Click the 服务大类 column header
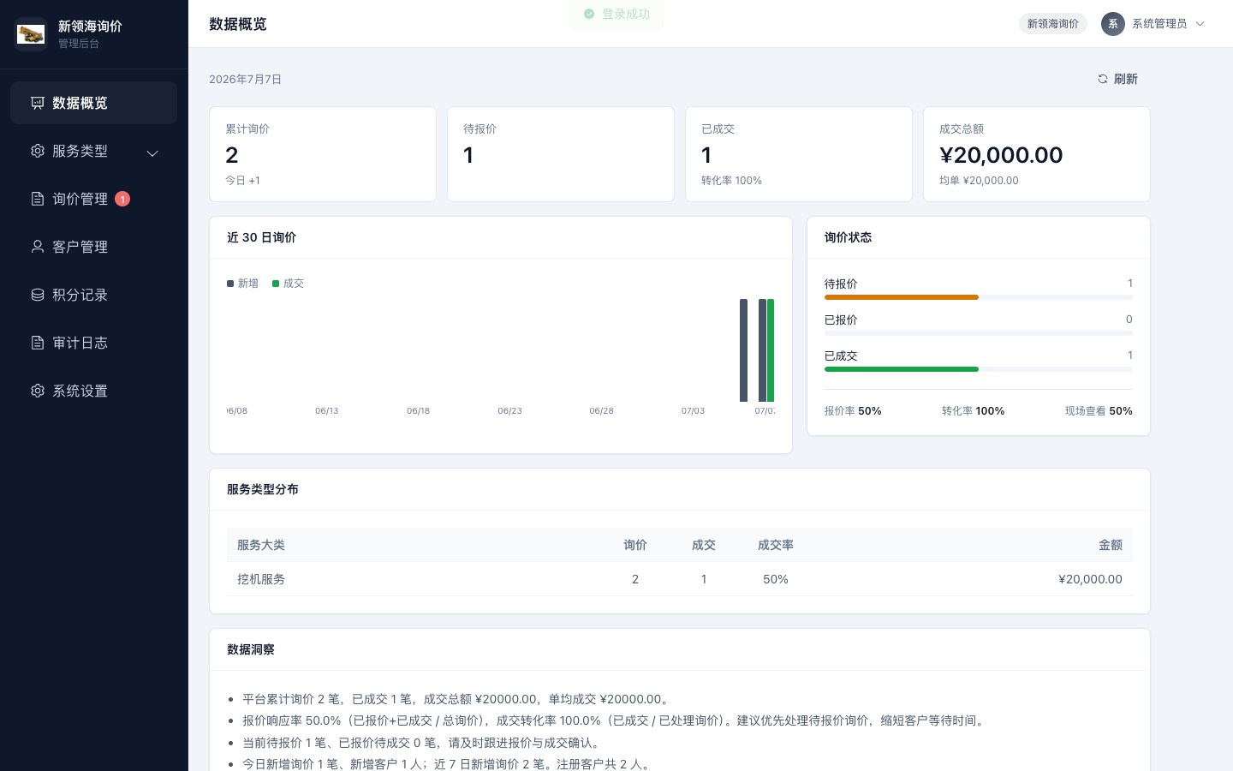 pos(261,545)
